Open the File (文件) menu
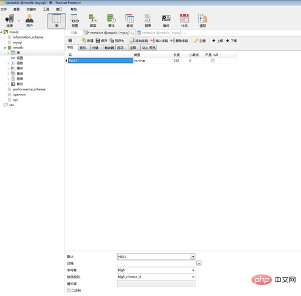Screen dimensions: 301x296 [4, 9]
